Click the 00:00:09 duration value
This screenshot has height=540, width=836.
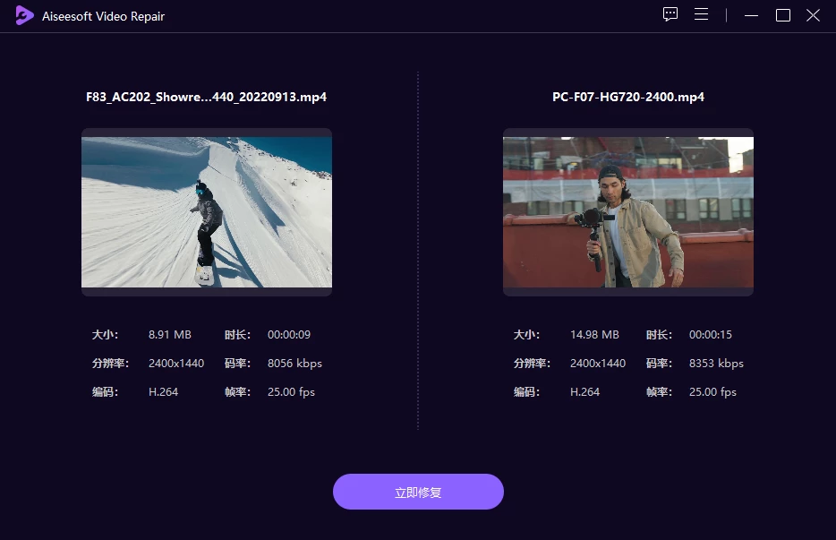289,335
